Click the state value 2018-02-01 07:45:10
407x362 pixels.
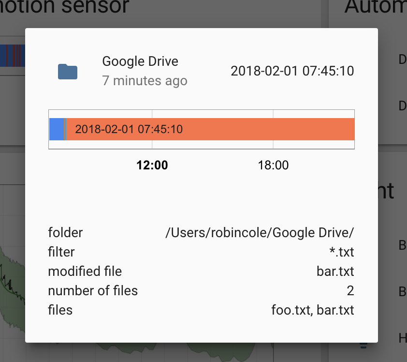(292, 71)
